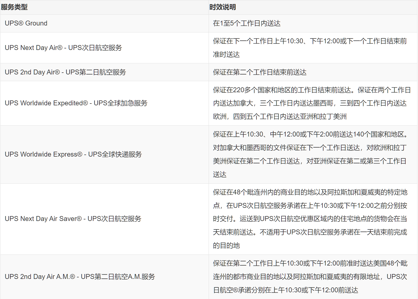The width and height of the screenshot is (418, 299).
Task: Select the UPS 2nd Day Air A.M.® cell
Action: pyautogui.click(x=104, y=277)
